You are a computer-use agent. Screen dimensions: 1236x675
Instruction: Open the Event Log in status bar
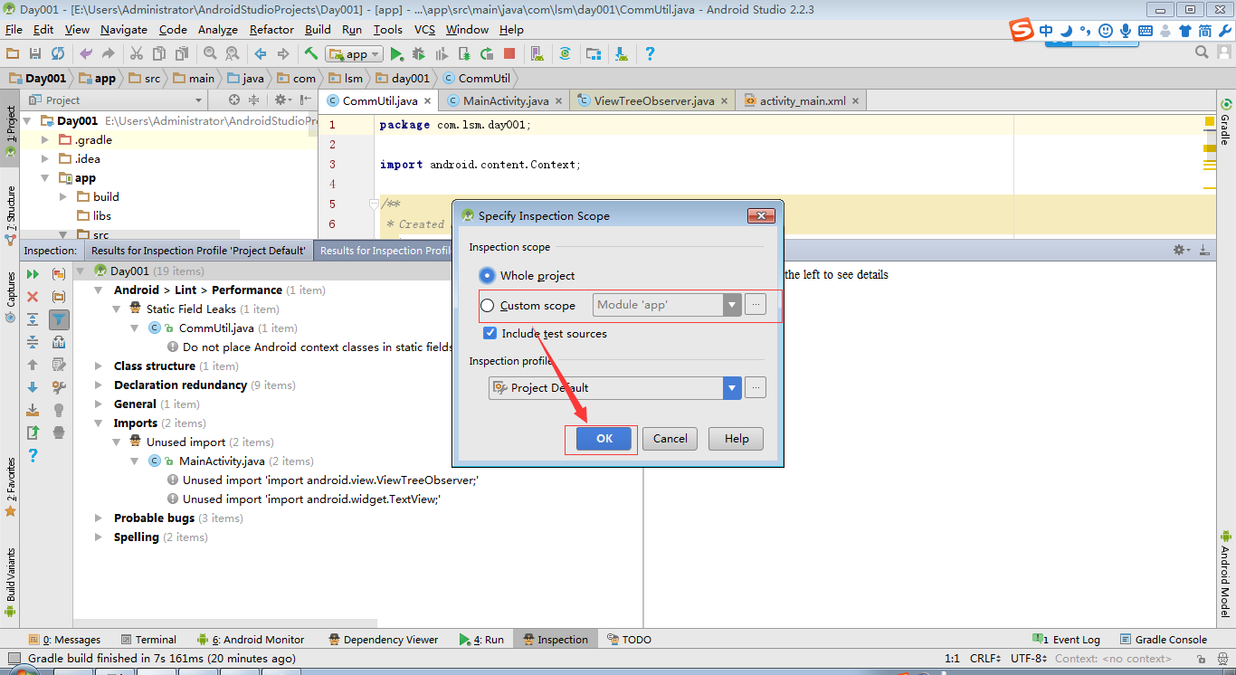coord(1067,640)
